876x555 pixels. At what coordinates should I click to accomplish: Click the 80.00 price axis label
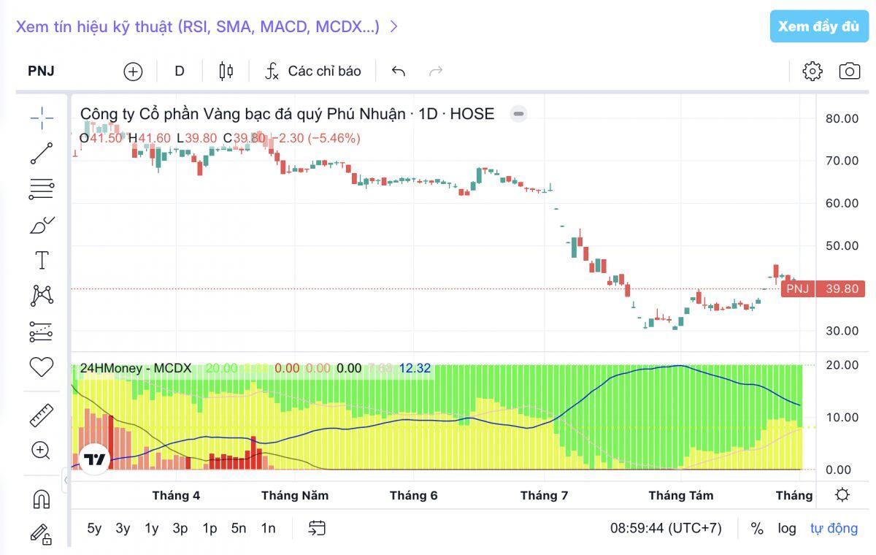pos(842,118)
